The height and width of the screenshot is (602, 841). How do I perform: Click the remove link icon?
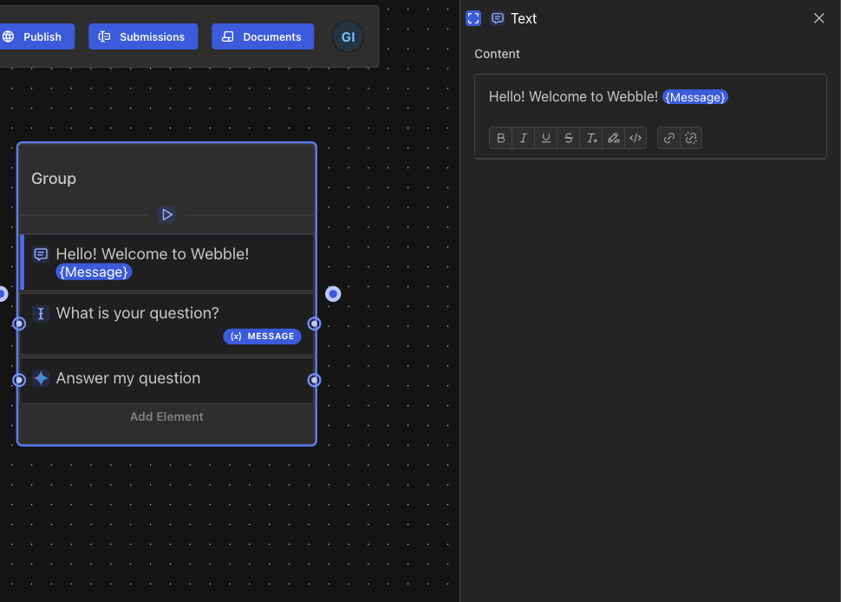tap(691, 138)
